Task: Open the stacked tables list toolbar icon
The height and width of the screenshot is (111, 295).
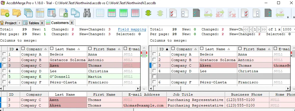Action: coord(28,13)
